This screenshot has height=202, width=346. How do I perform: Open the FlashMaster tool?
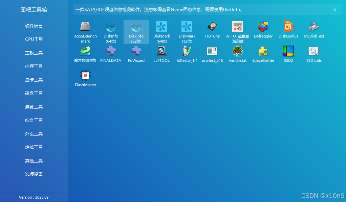tap(85, 78)
